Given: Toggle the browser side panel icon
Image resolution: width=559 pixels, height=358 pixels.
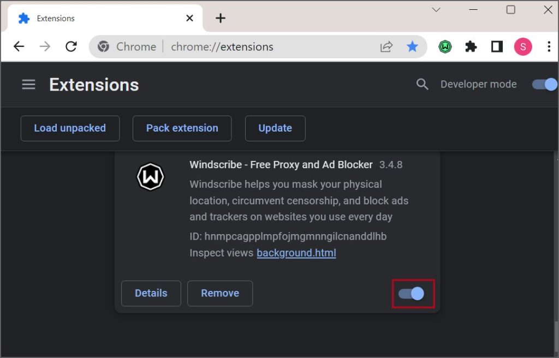Looking at the screenshot, I should pos(497,47).
